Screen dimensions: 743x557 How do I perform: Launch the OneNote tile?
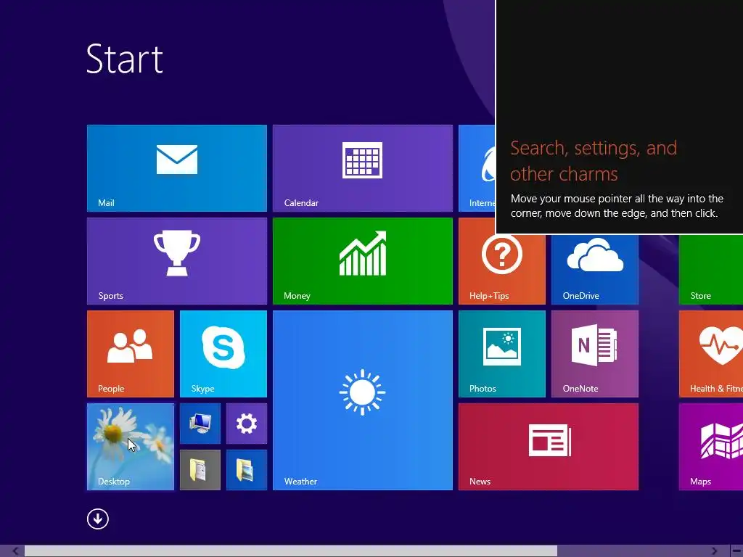click(595, 354)
